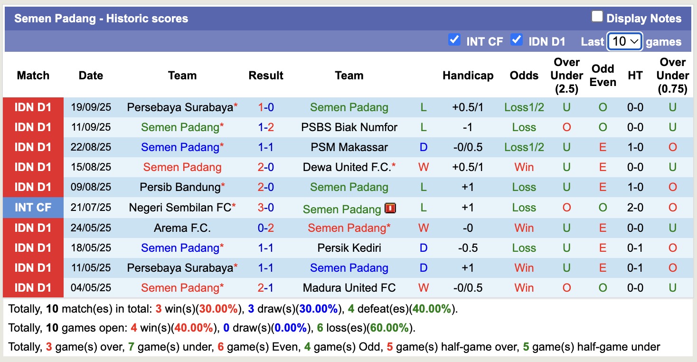This screenshot has height=362, width=697.
Task: Uncheck the IDN D1 filter checkbox
Action: point(517,40)
